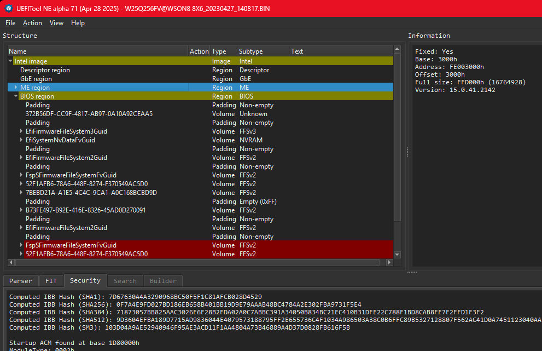Click the Name column header
Screen dimensions: 542x351
tap(98, 51)
